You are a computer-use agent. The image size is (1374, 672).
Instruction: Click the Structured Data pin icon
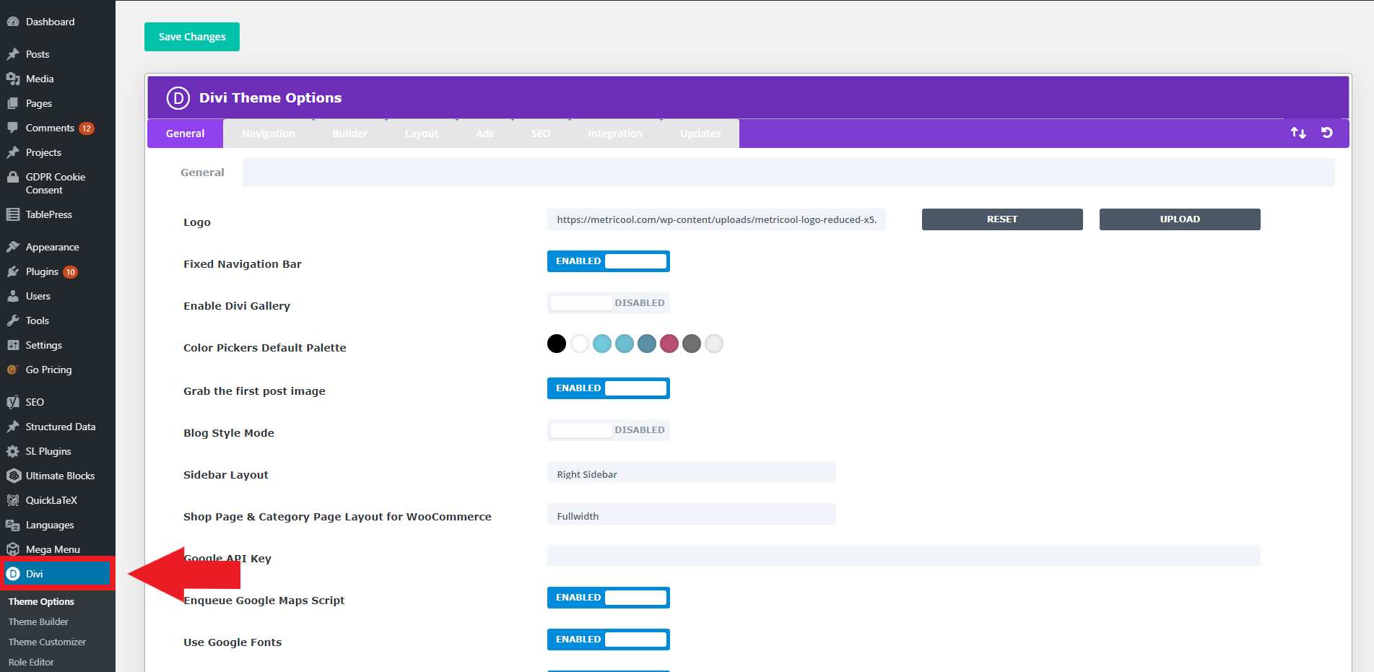tap(13, 427)
